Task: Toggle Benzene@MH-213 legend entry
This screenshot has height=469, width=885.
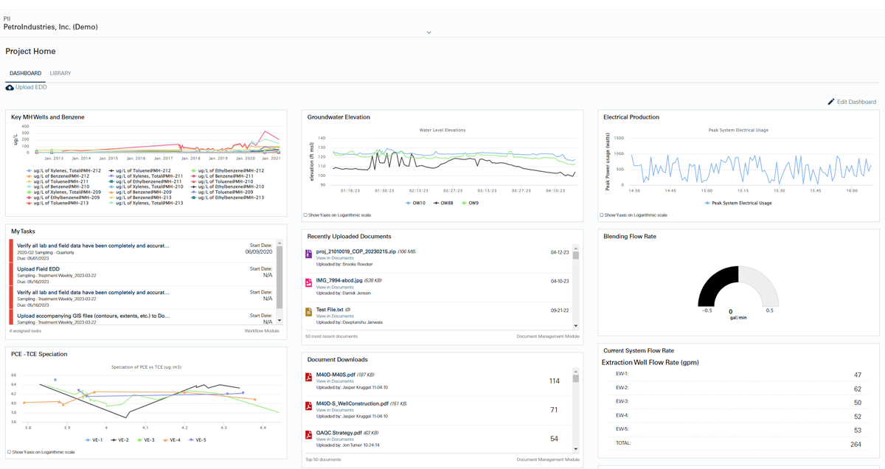Action: (139, 198)
